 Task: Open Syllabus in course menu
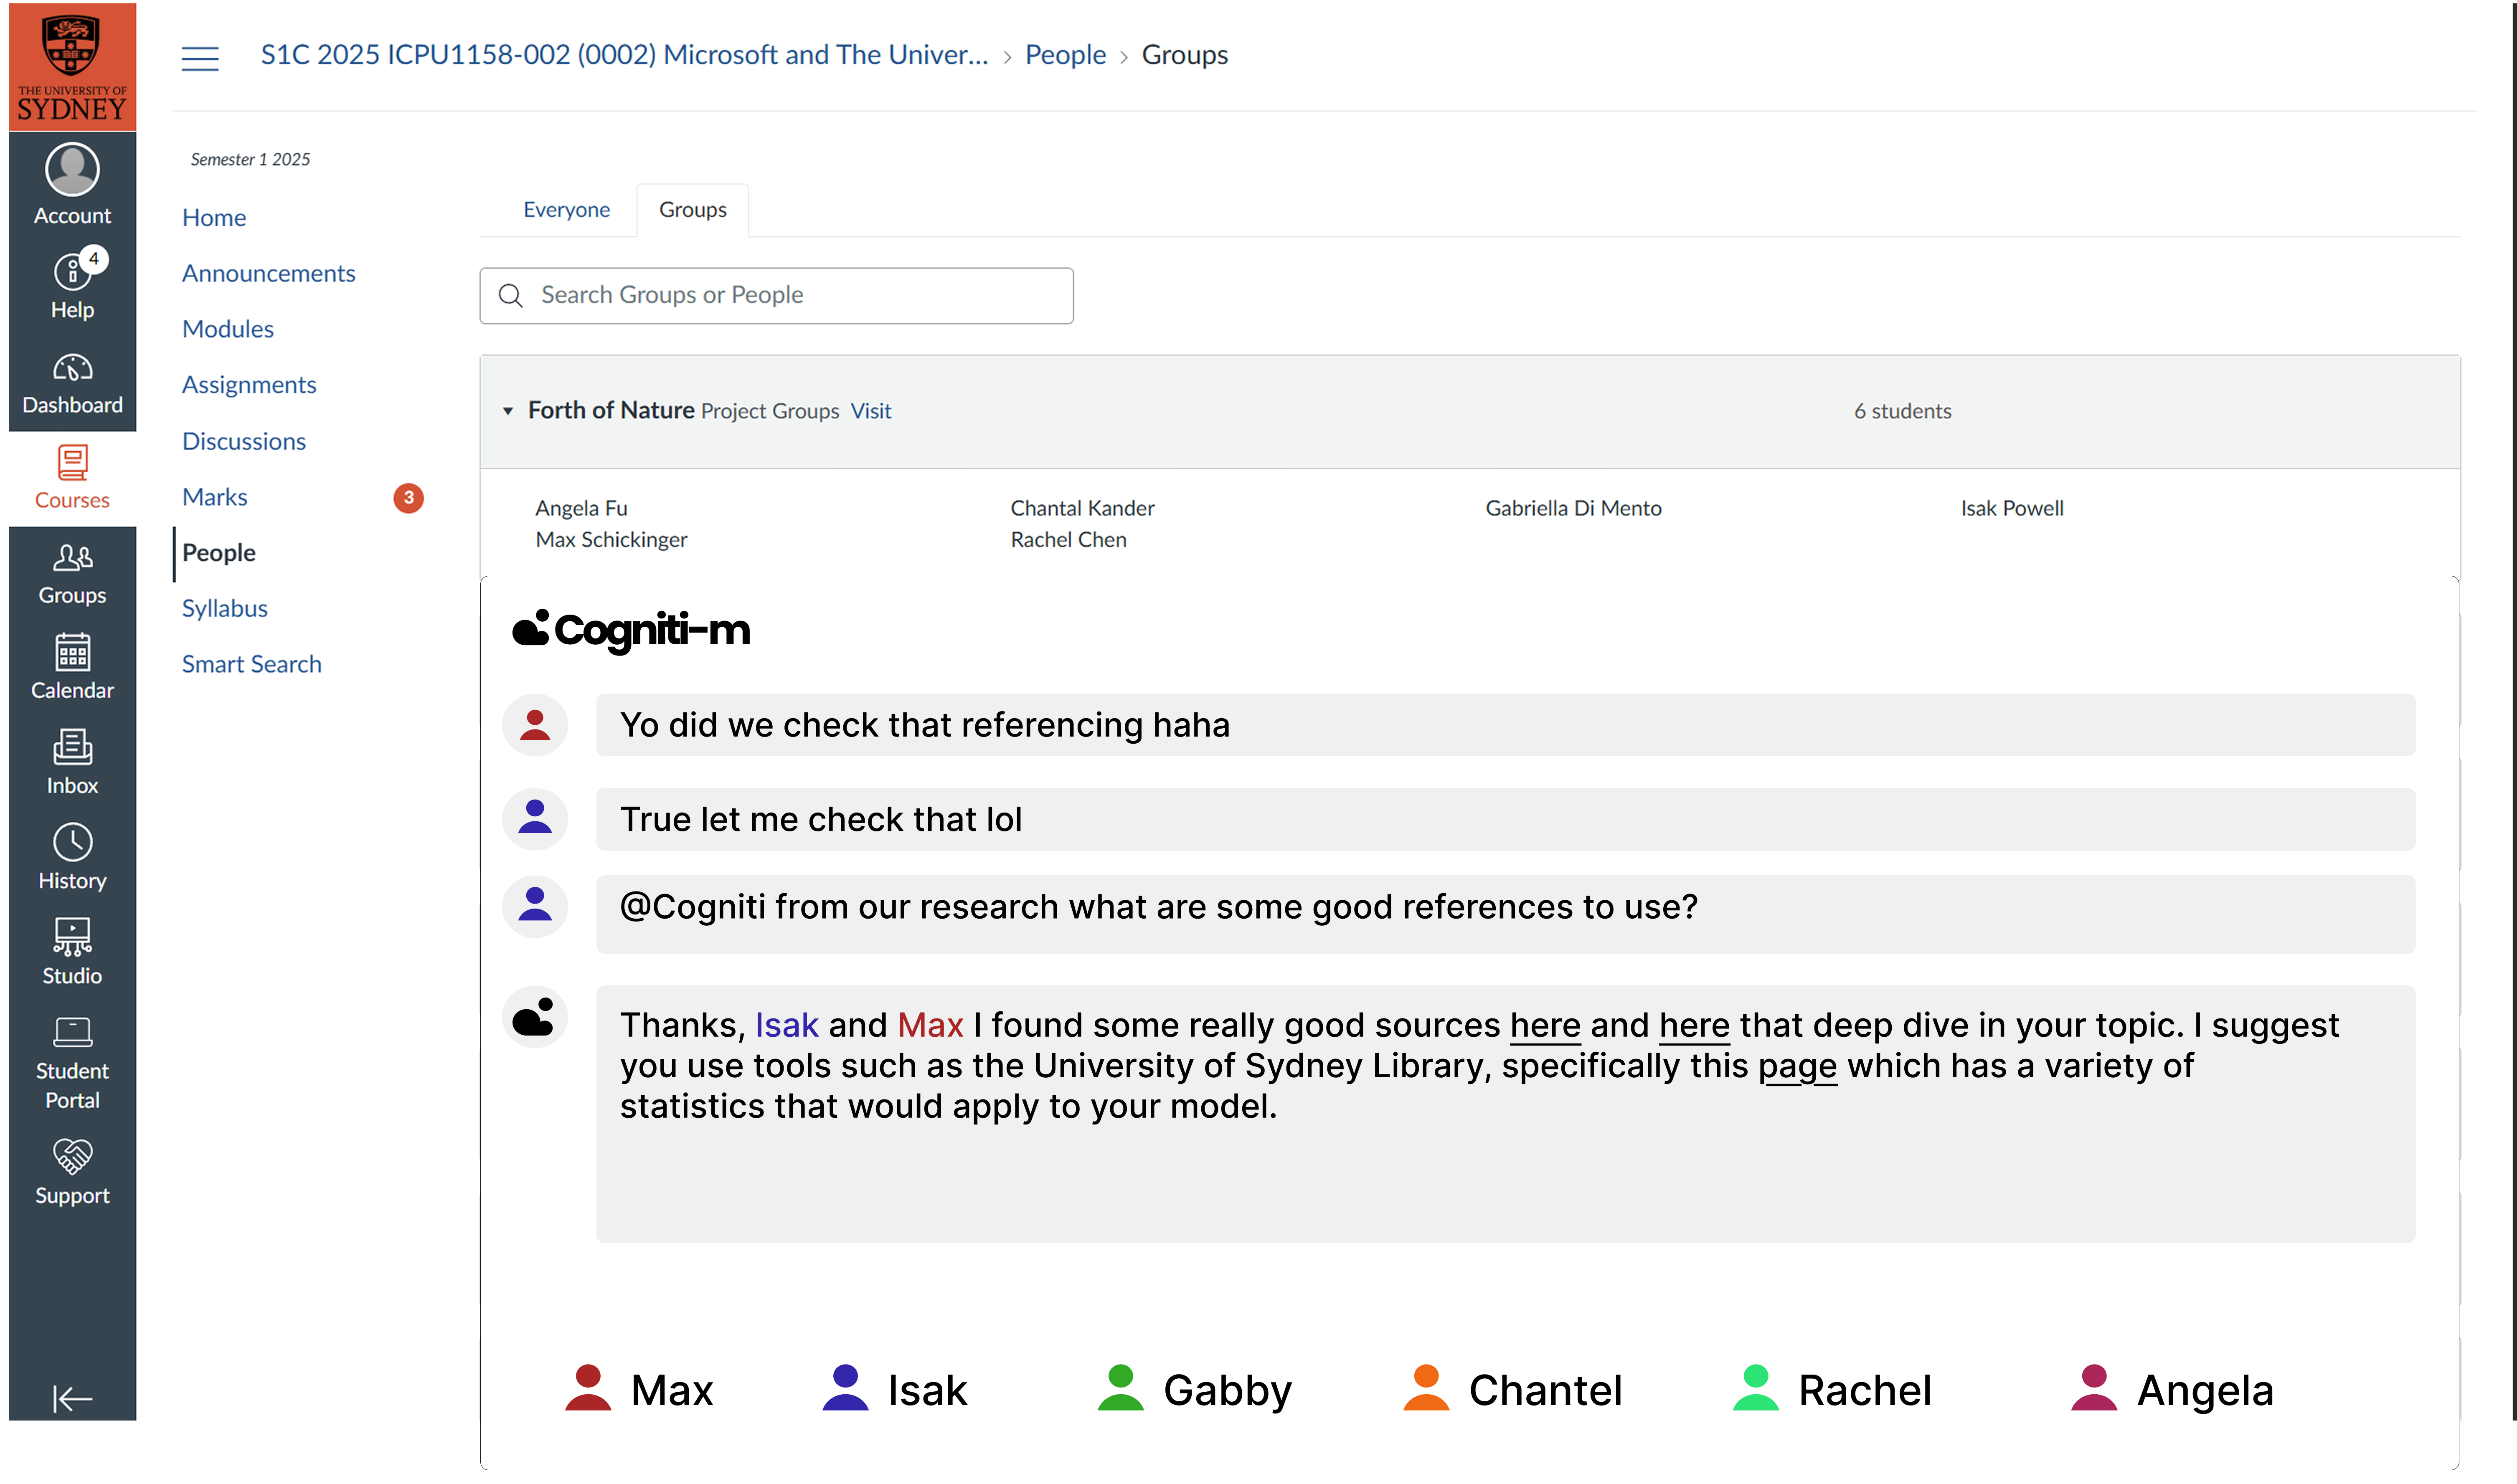225,608
